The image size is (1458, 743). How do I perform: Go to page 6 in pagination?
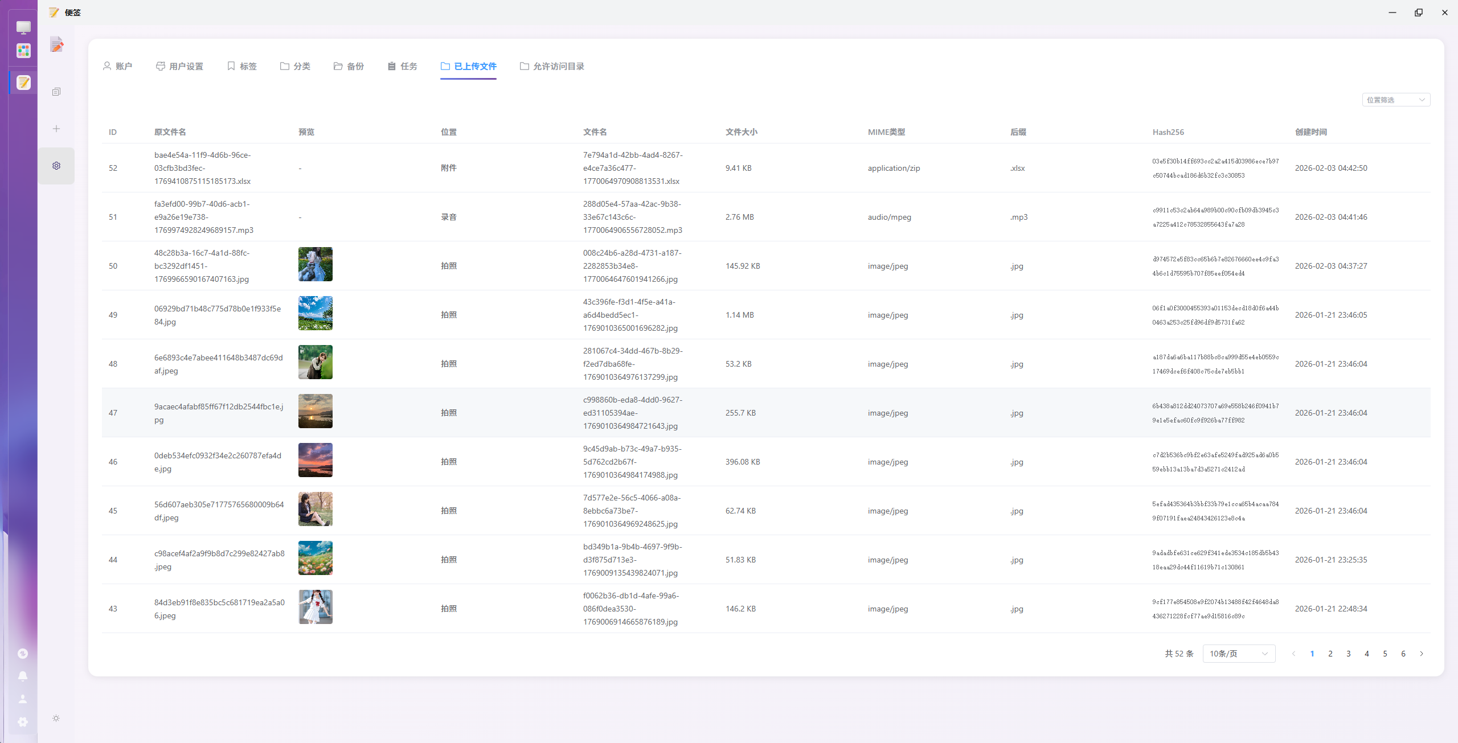tap(1403, 654)
